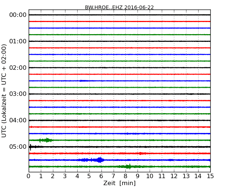
Task: Select x-axis tick label 10
Action: (150, 176)
